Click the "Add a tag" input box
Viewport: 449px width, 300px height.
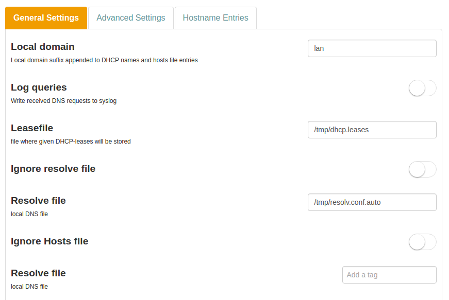tap(389, 275)
